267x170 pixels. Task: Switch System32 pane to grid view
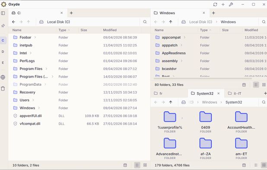(x=264, y=165)
